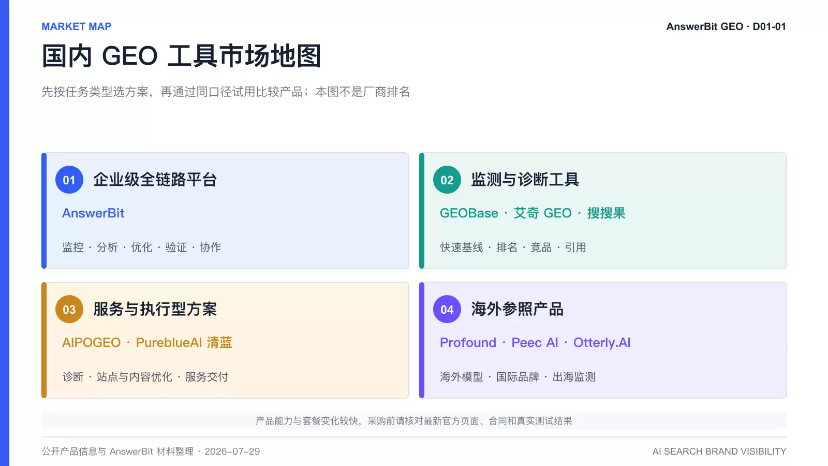The width and height of the screenshot is (828, 466).
Task: Click the "Peec AI" product name
Action: click(535, 342)
